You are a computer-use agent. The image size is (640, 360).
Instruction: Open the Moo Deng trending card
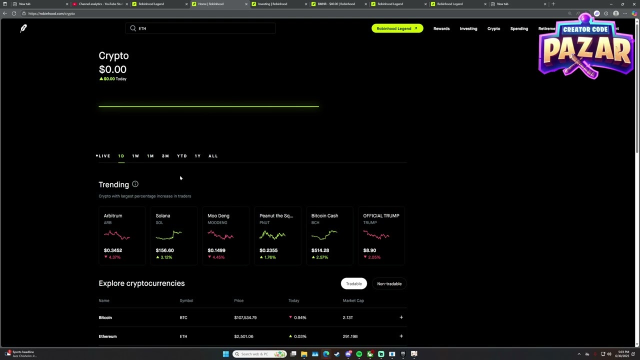click(225, 236)
